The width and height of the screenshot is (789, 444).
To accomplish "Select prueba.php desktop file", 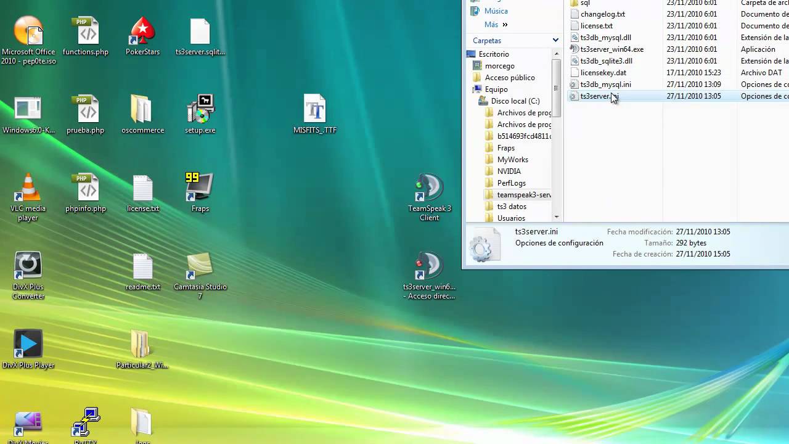I will pos(86,115).
